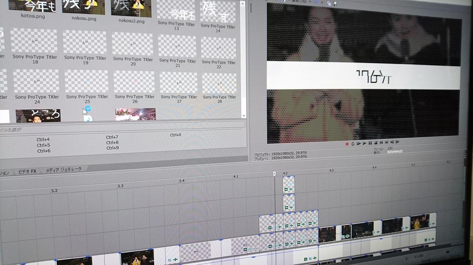Viewport: 473px width, 265px height.
Task: Click the プレビュー 1920x1080x32 info text
Action: [x=281, y=158]
